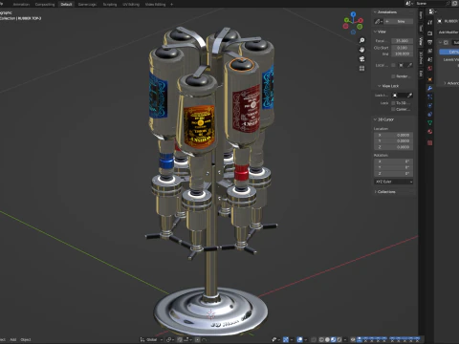The image size is (459, 344).
Task: Expand the Collections panel
Action: (x=375, y=192)
